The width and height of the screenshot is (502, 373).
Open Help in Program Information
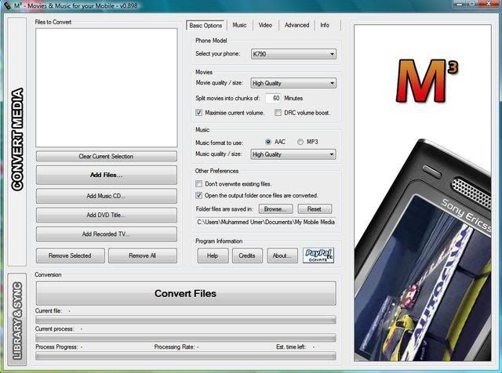(213, 255)
